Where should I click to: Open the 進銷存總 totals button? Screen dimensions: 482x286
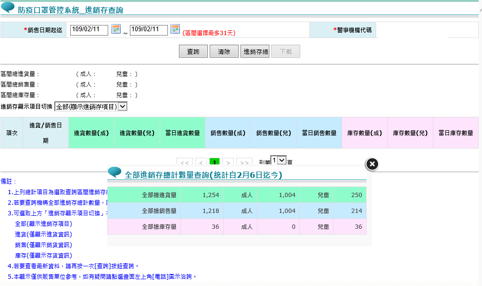pos(255,51)
